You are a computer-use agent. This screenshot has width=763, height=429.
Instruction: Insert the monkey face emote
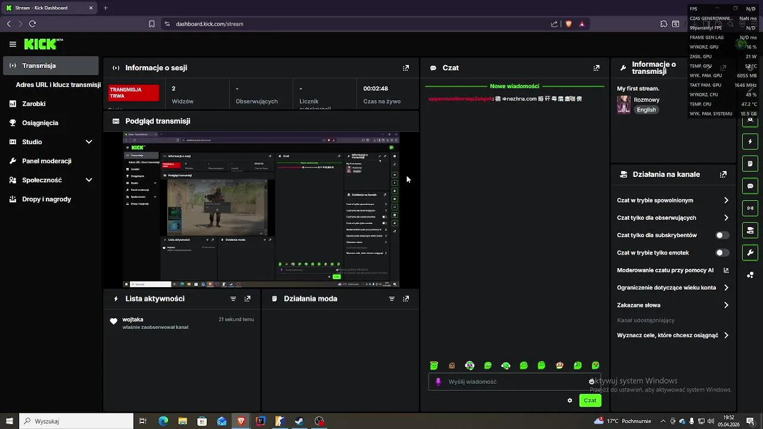click(559, 365)
